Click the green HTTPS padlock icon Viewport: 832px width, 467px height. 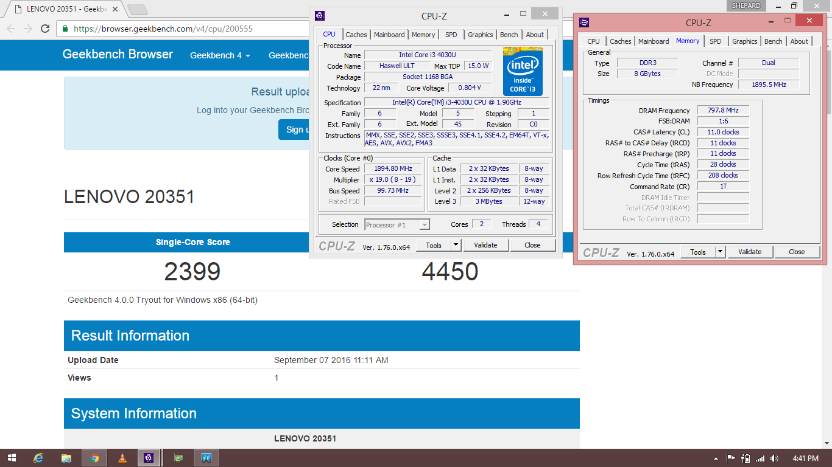click(65, 29)
